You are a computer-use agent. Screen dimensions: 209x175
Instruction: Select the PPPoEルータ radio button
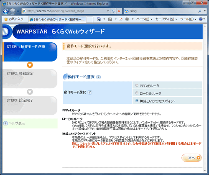(x=137, y=85)
